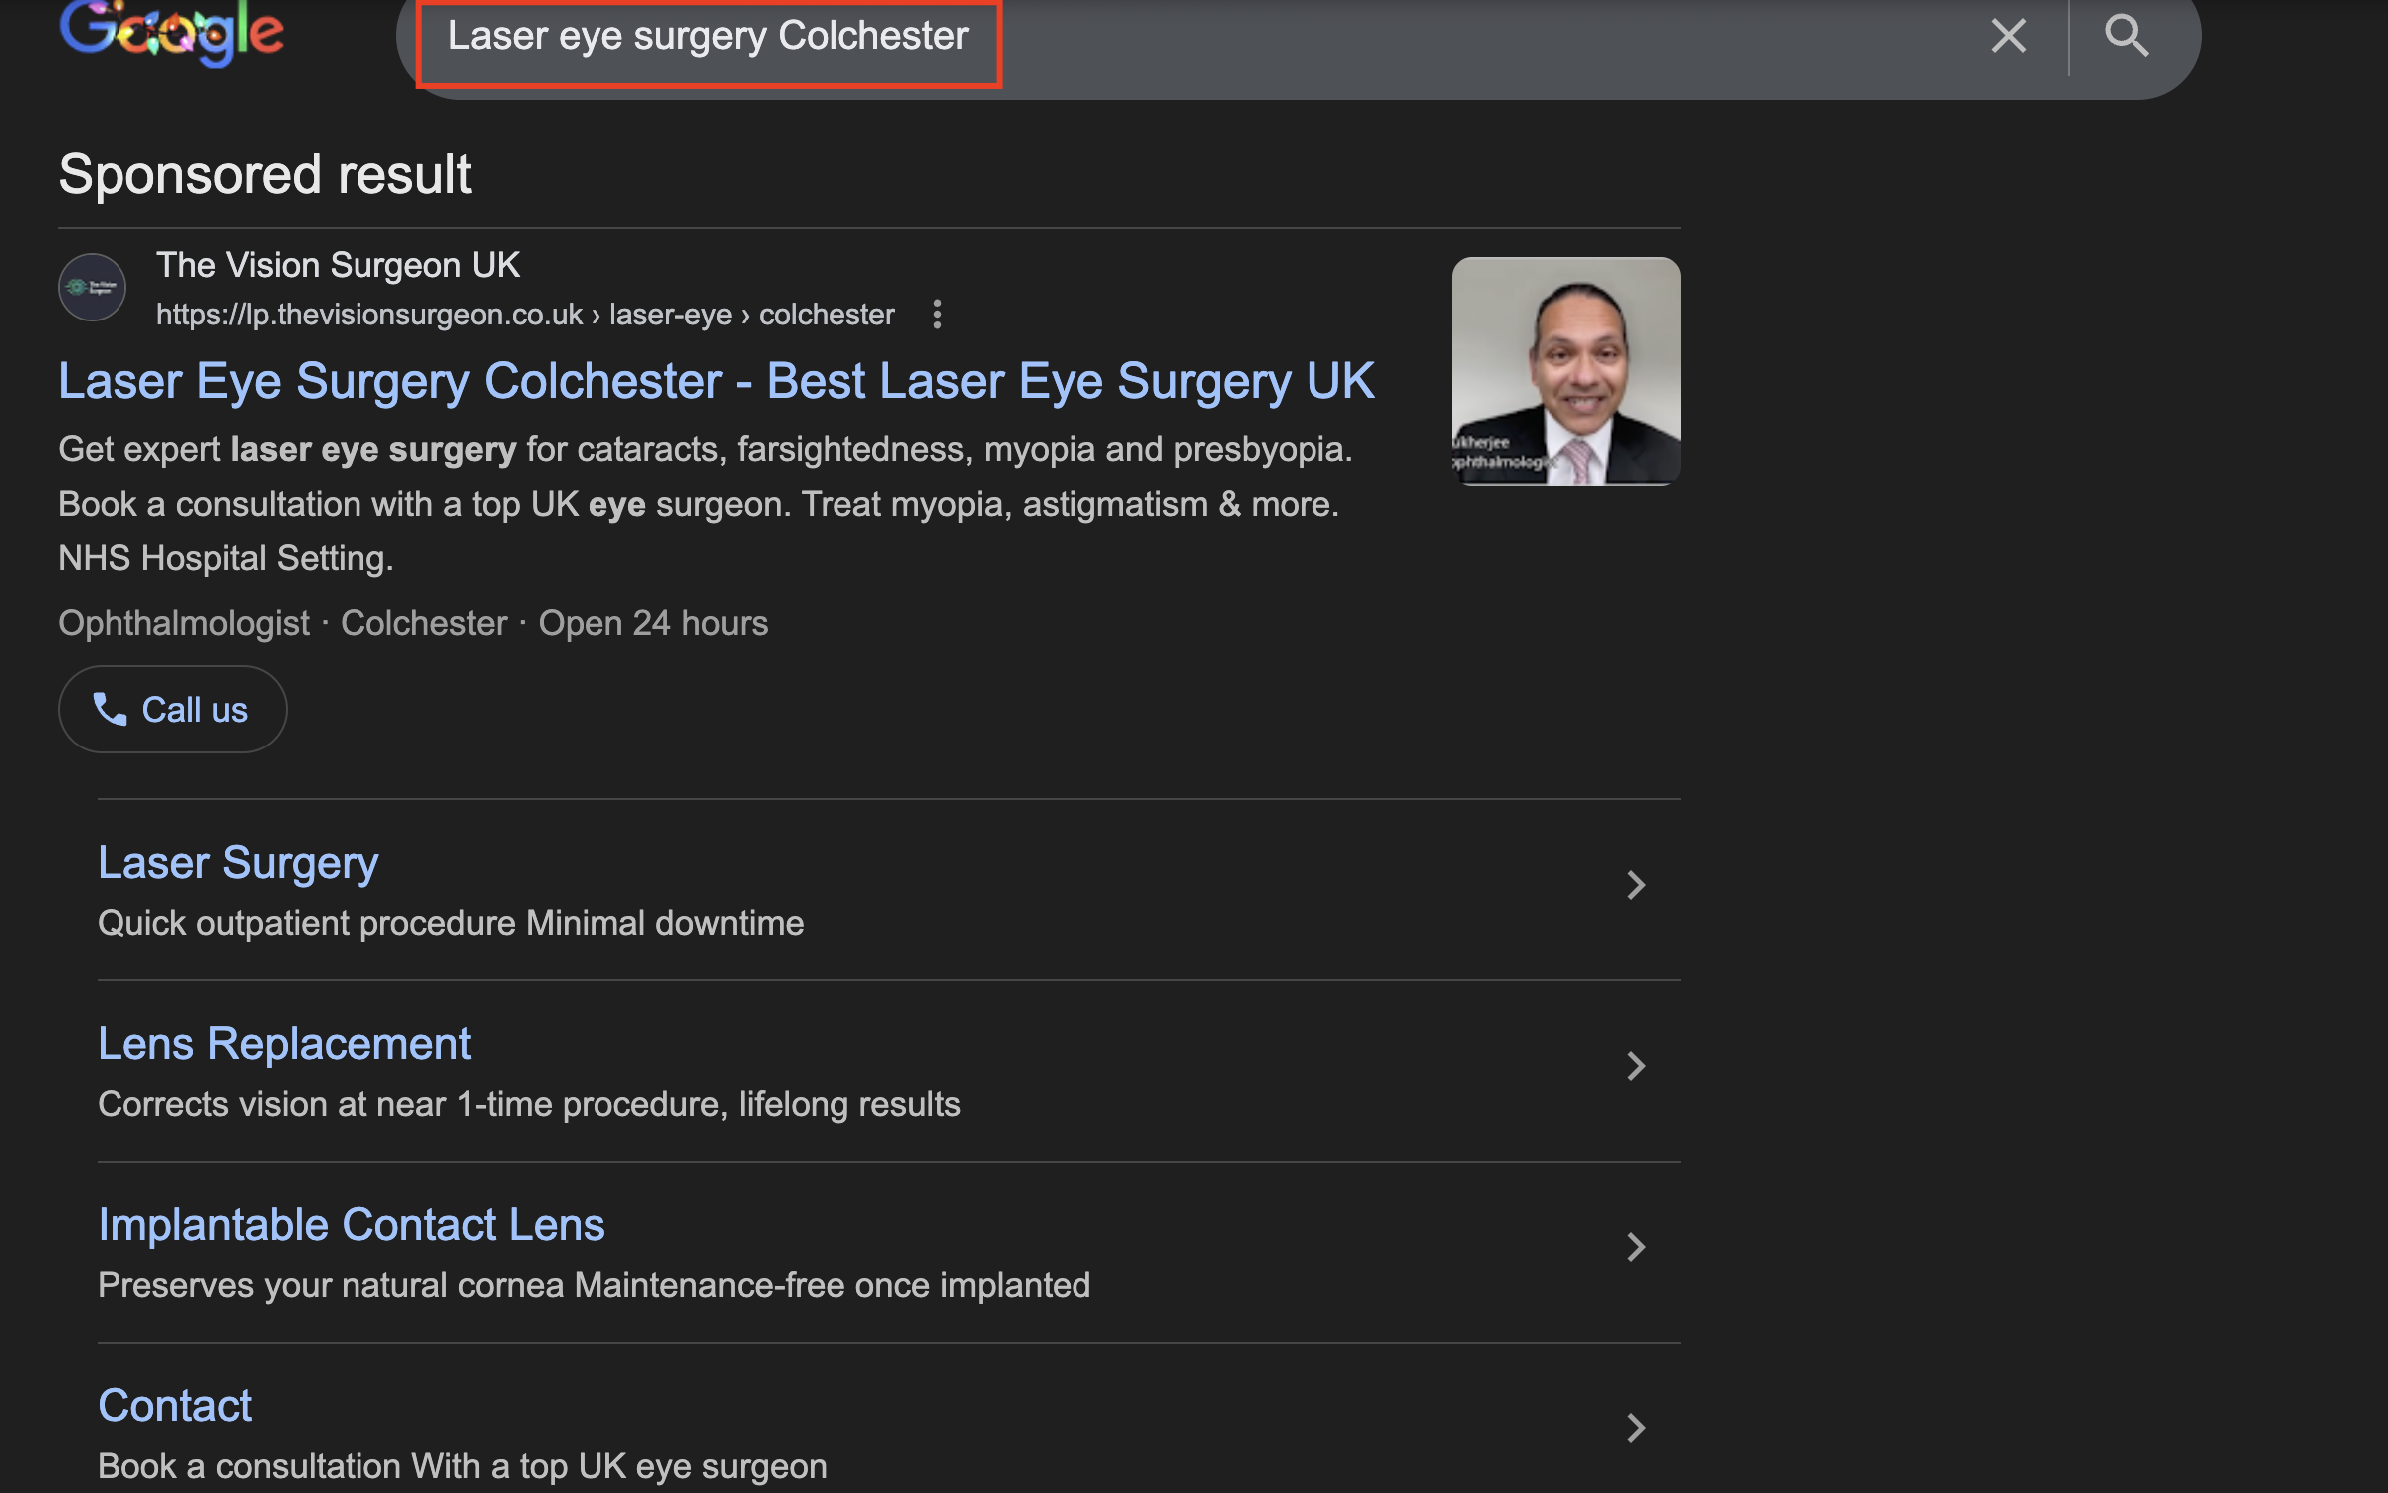Open the Implantable Contact Lens sitelink

pyautogui.click(x=351, y=1225)
